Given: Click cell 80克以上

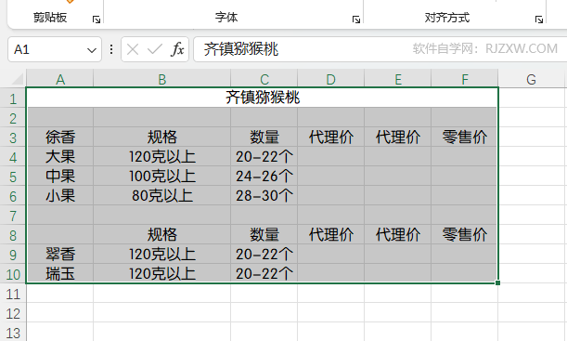Looking at the screenshot, I should (162, 196).
